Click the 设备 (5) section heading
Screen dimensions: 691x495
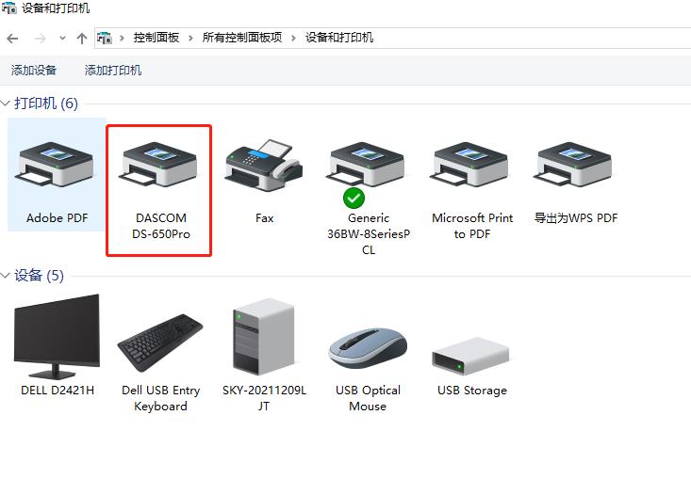point(40,276)
